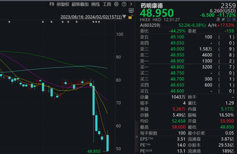Click 内盘 value 5.17万

tap(227, 109)
